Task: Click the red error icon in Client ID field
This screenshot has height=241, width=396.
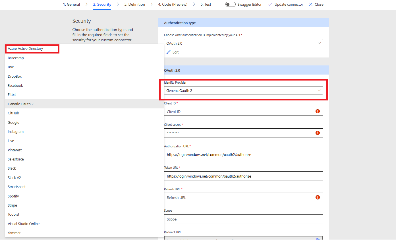Action: [x=318, y=111]
